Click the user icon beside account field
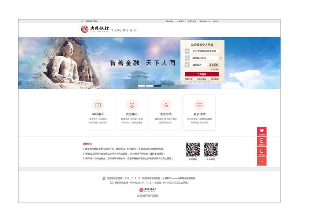311x219 pixels. [187, 51]
